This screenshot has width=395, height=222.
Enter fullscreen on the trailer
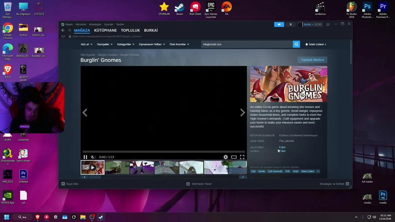[242, 157]
